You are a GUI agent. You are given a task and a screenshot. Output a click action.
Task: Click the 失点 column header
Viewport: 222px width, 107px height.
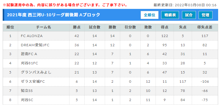point(183,28)
